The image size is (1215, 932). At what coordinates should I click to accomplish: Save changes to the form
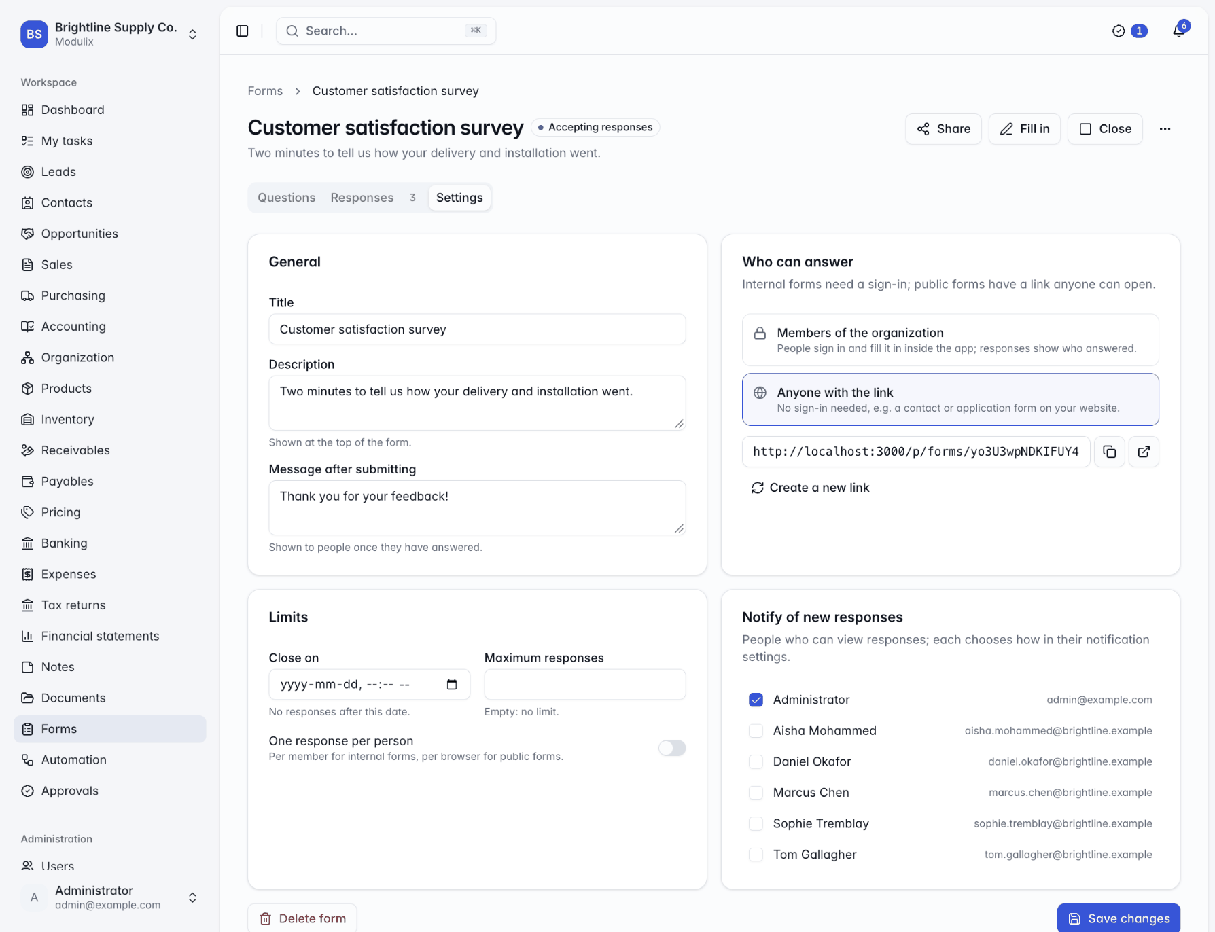(1119, 918)
